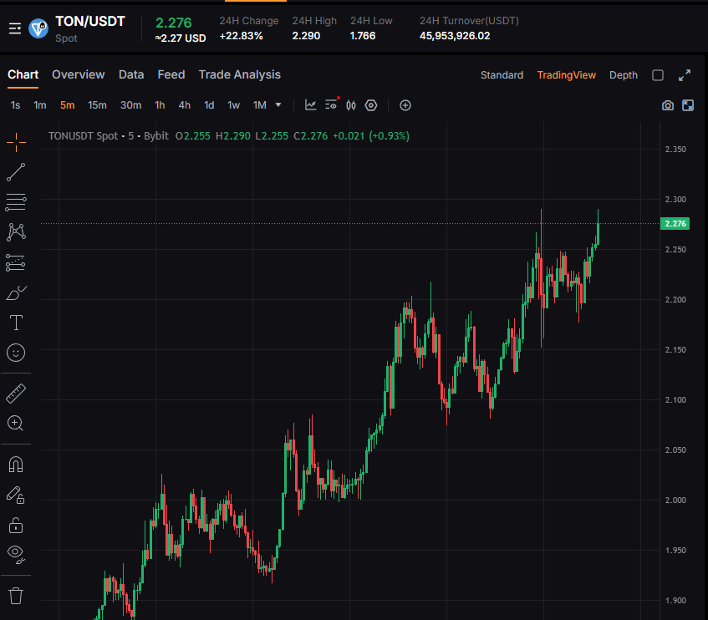
Task: Open chart settings hexagon icon
Action: 370,105
